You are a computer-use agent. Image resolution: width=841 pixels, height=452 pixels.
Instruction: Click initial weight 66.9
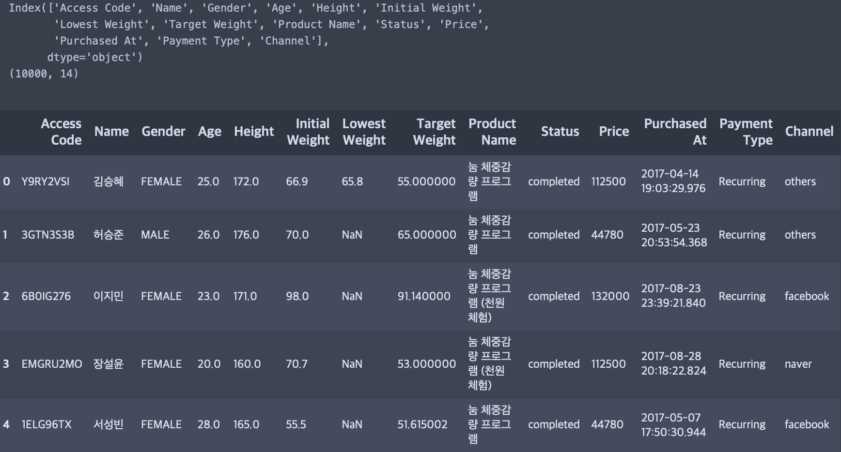click(x=297, y=181)
